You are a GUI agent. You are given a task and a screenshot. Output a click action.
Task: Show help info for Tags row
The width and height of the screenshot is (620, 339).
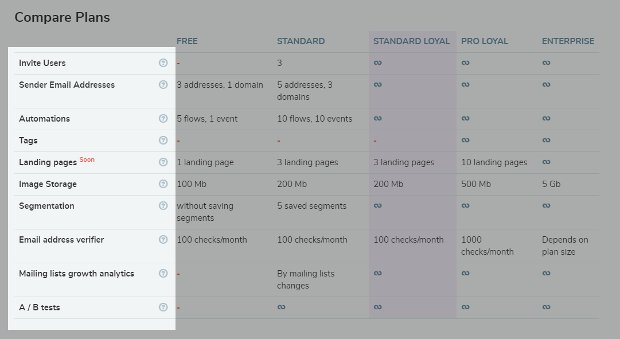(163, 140)
